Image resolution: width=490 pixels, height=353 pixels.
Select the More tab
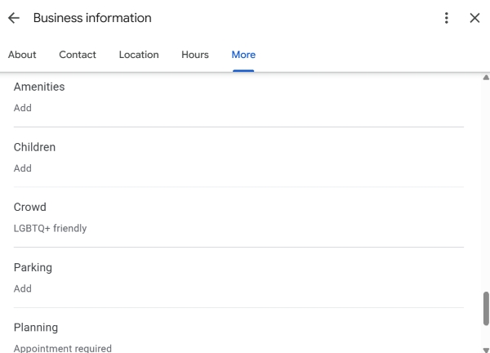coord(243,55)
